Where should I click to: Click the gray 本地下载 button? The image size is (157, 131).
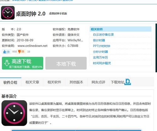click(x=66, y=63)
